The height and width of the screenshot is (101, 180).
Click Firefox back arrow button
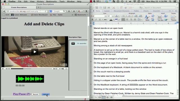click(4, 11)
